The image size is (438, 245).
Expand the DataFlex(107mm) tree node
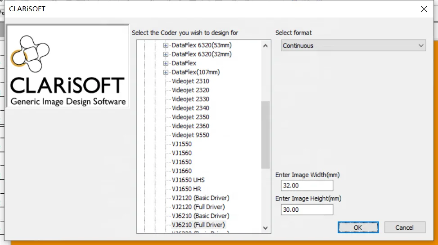click(x=166, y=72)
